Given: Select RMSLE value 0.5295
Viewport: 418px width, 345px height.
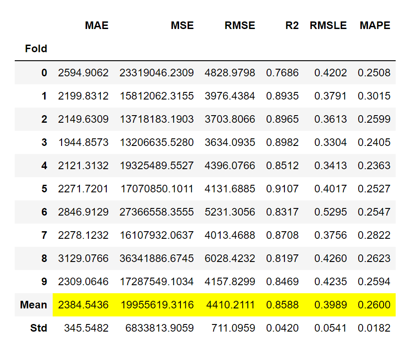Looking at the screenshot, I should coord(330,212).
